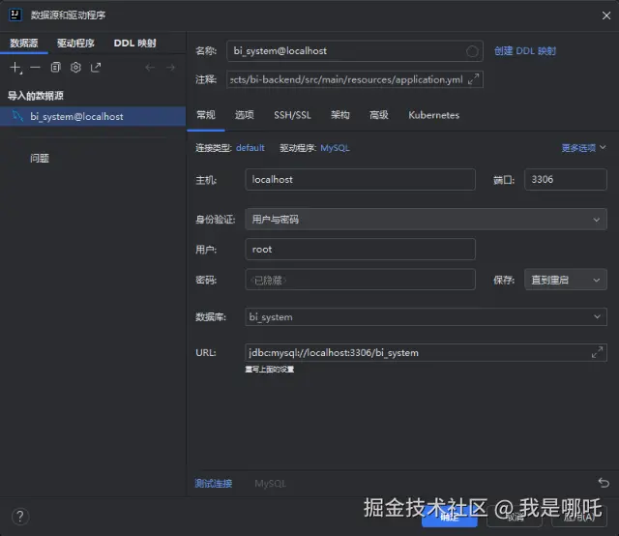The height and width of the screenshot is (536, 619).
Task: Click the 用户 root field
Action: [360, 250]
